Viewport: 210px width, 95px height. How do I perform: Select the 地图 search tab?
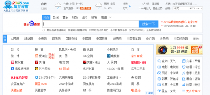(104, 17)
